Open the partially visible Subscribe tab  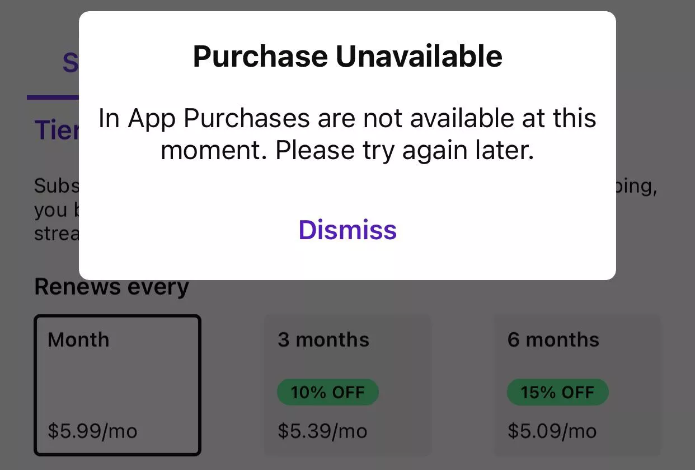tap(69, 63)
